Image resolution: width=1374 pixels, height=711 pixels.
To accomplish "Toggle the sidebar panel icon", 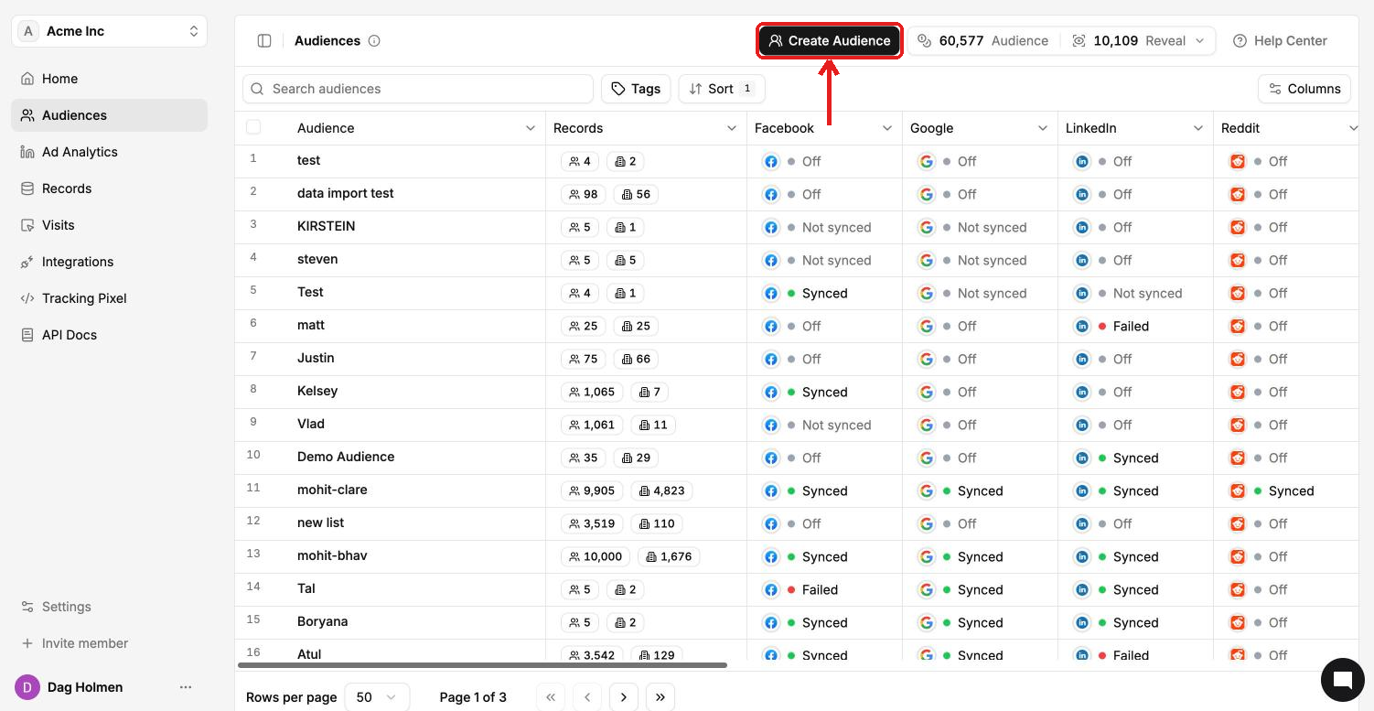I will tap(264, 40).
